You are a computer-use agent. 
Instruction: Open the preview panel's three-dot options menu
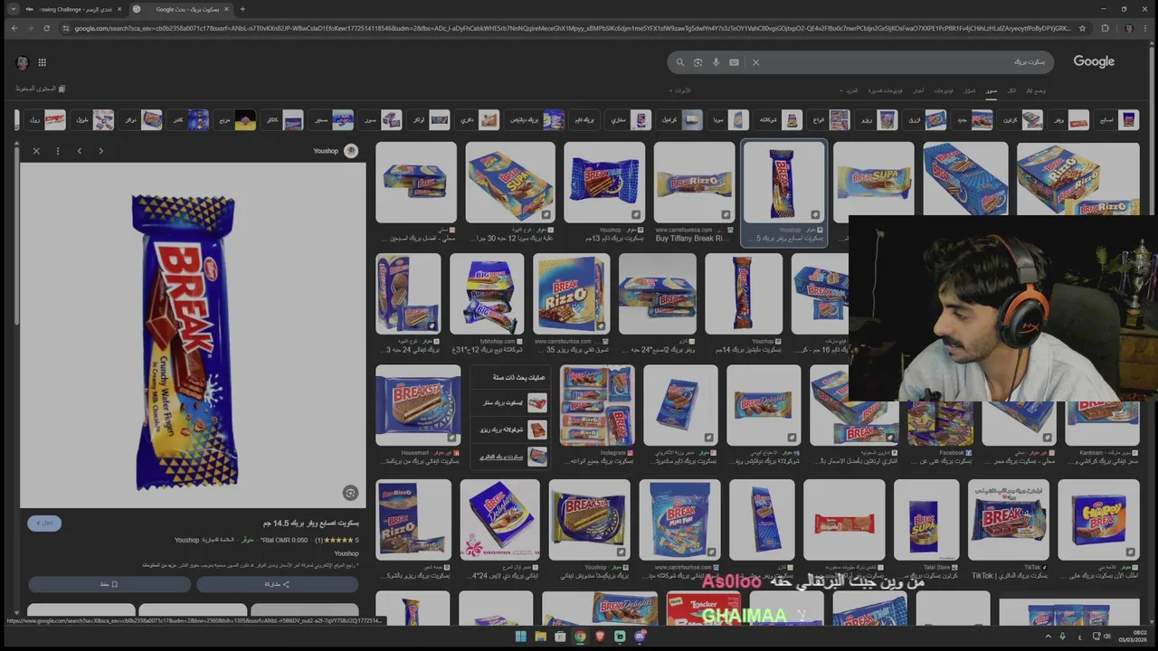click(58, 151)
